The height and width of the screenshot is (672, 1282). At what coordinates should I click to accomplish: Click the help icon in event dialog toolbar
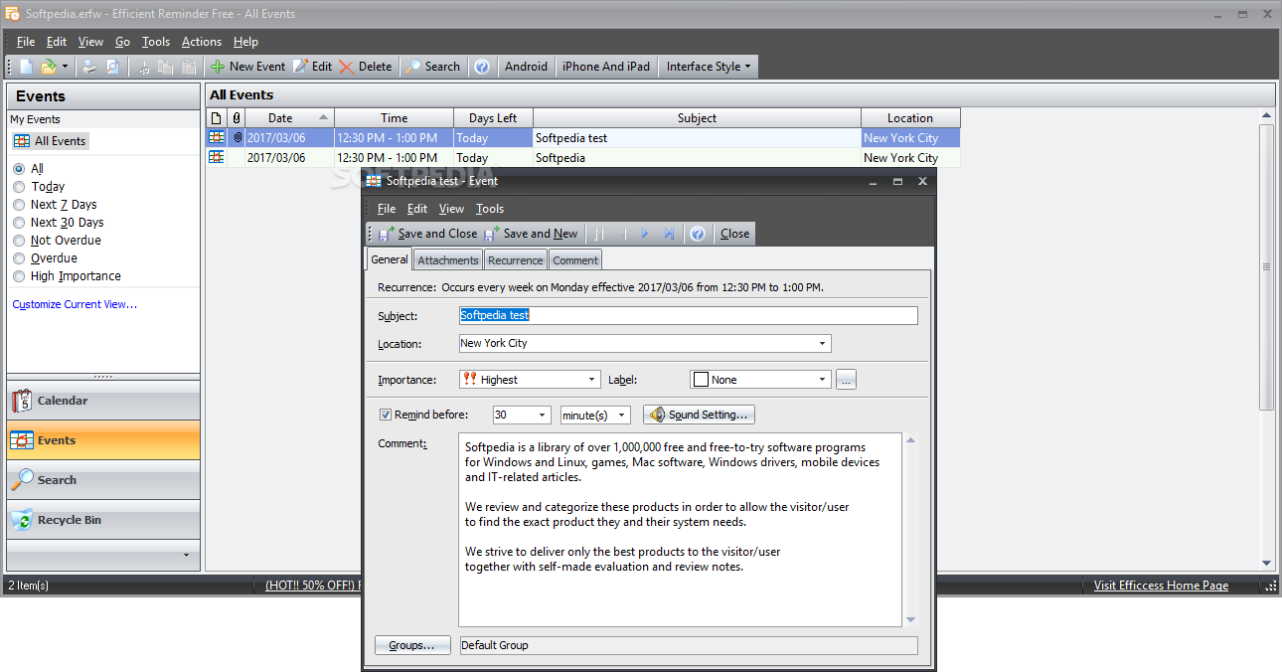pyautogui.click(x=698, y=234)
